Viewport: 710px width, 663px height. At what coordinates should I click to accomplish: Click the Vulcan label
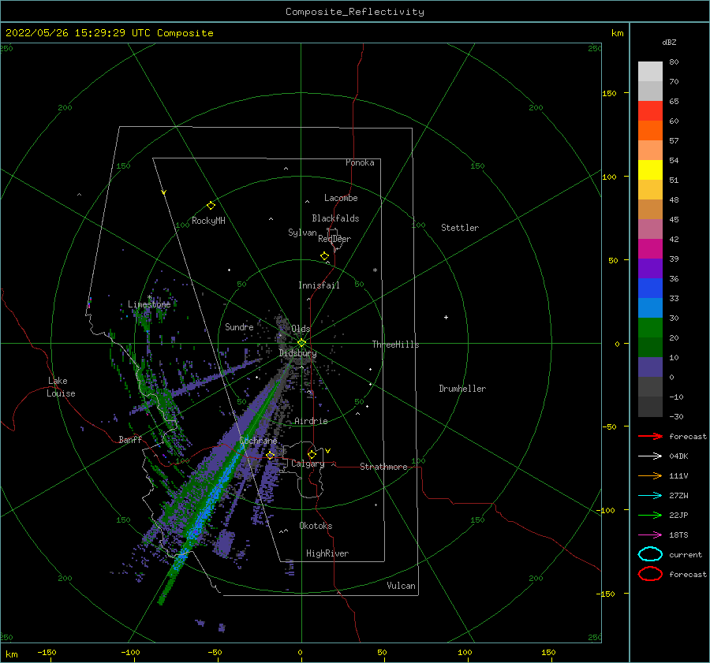(x=402, y=586)
